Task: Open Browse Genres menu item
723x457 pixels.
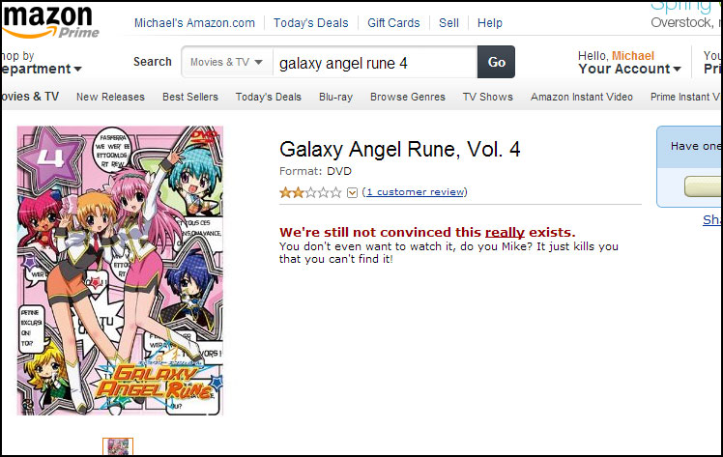Action: 408,97
